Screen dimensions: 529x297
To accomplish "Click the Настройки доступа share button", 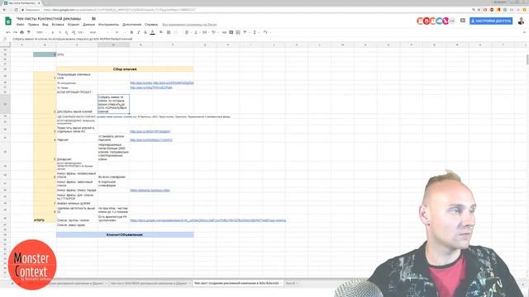I will (491, 21).
